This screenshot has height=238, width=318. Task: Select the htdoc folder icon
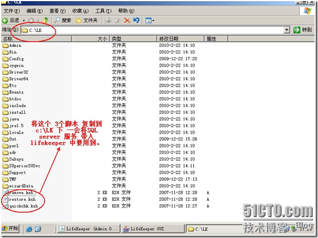[x=5, y=99]
